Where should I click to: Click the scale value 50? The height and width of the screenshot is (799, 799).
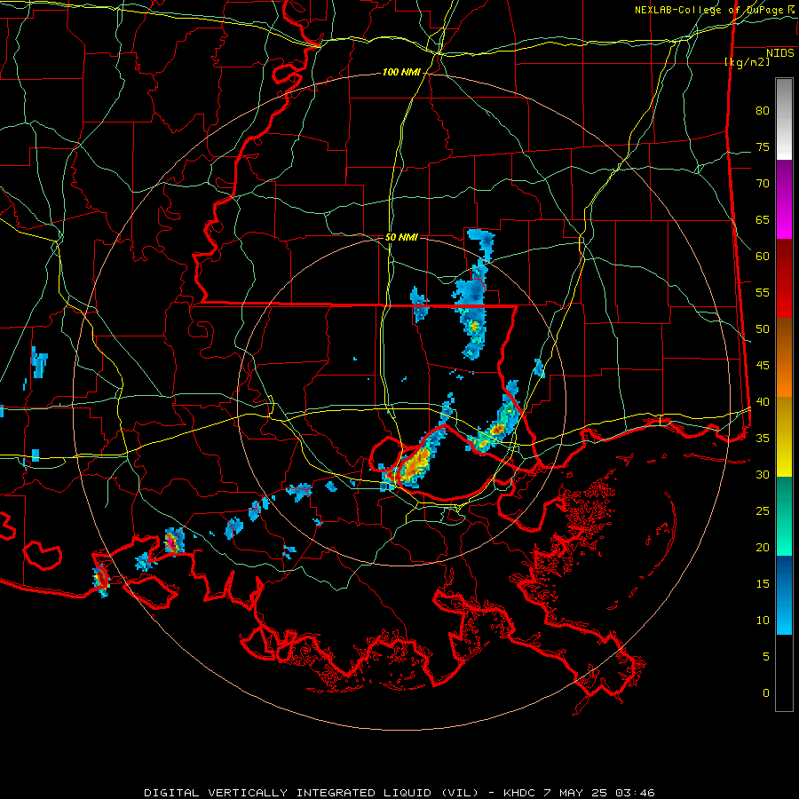763,329
